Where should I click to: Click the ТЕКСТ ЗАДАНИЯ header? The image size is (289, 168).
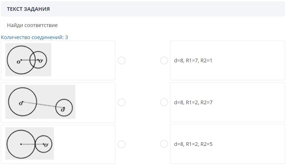(28, 9)
